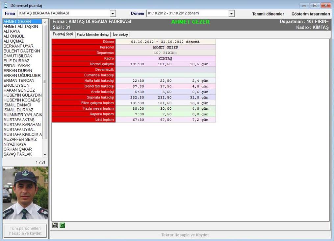The image size is (334, 241).
Task: Click the print icon below the table
Action: point(55,225)
